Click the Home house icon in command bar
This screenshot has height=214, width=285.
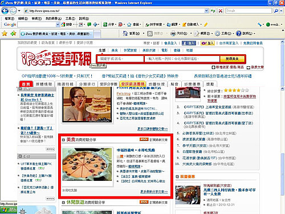[125, 34]
